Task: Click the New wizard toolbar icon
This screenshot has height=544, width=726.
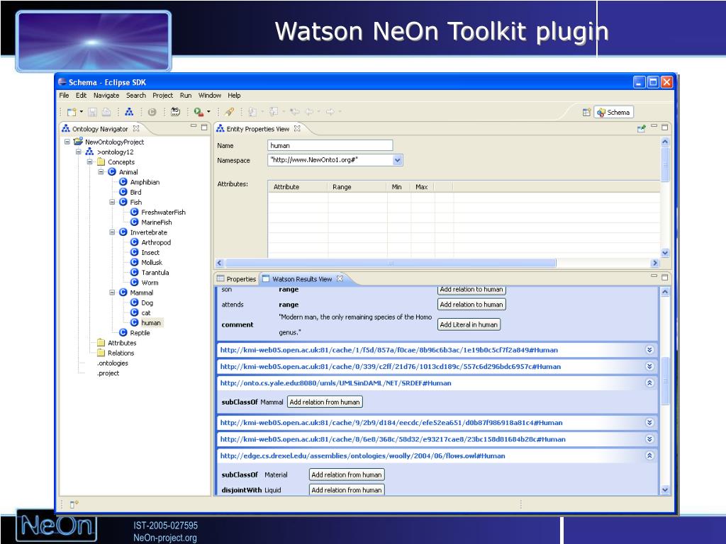Action: [x=72, y=112]
